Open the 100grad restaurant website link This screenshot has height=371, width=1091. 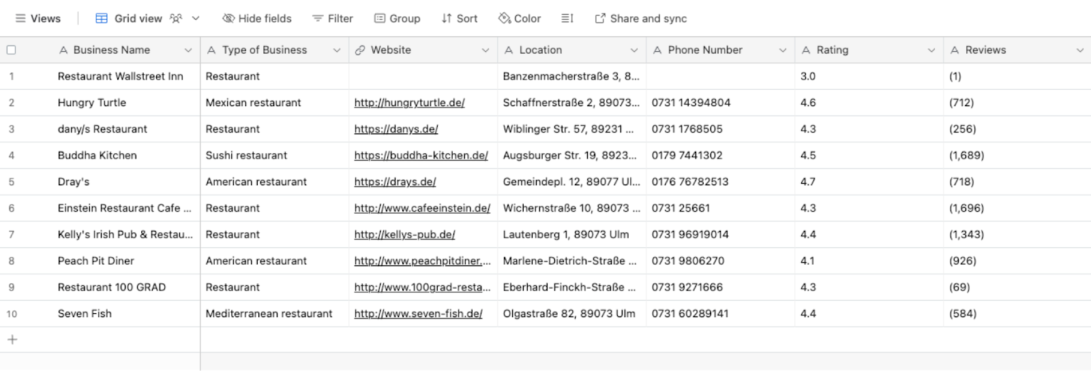[x=422, y=287]
